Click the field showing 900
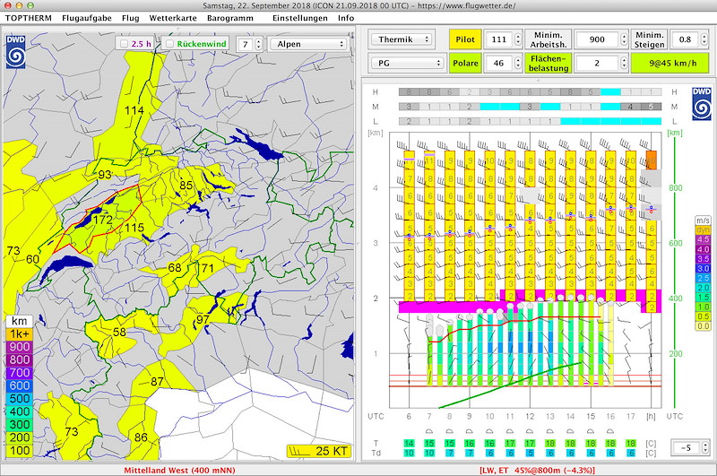This screenshot has width=717, height=476. [597, 39]
